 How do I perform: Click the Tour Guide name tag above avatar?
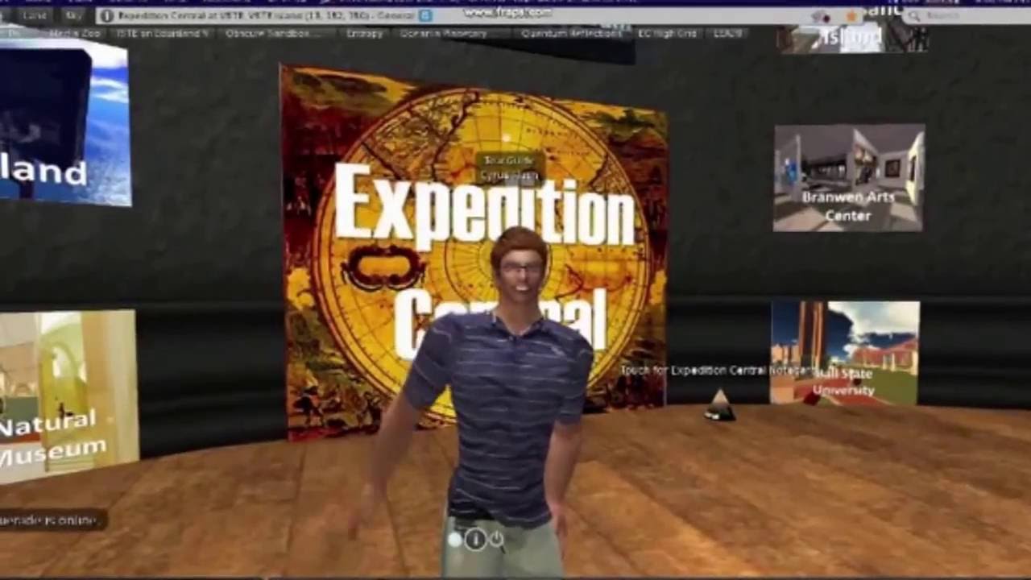pos(508,168)
